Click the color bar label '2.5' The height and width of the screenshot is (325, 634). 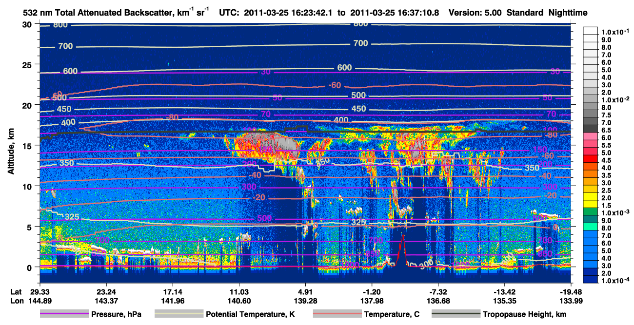coord(605,191)
